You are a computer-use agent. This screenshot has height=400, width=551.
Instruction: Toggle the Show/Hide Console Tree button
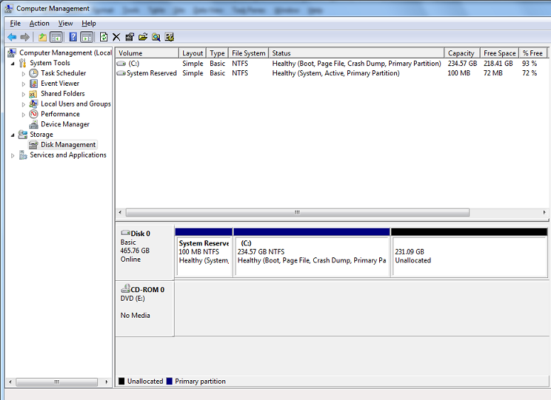56,37
